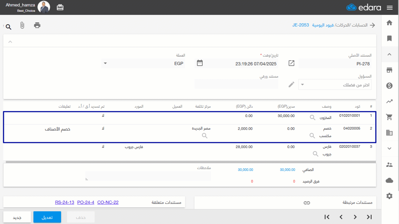Open the Home icon in the sidebar

pyautogui.click(x=389, y=23)
